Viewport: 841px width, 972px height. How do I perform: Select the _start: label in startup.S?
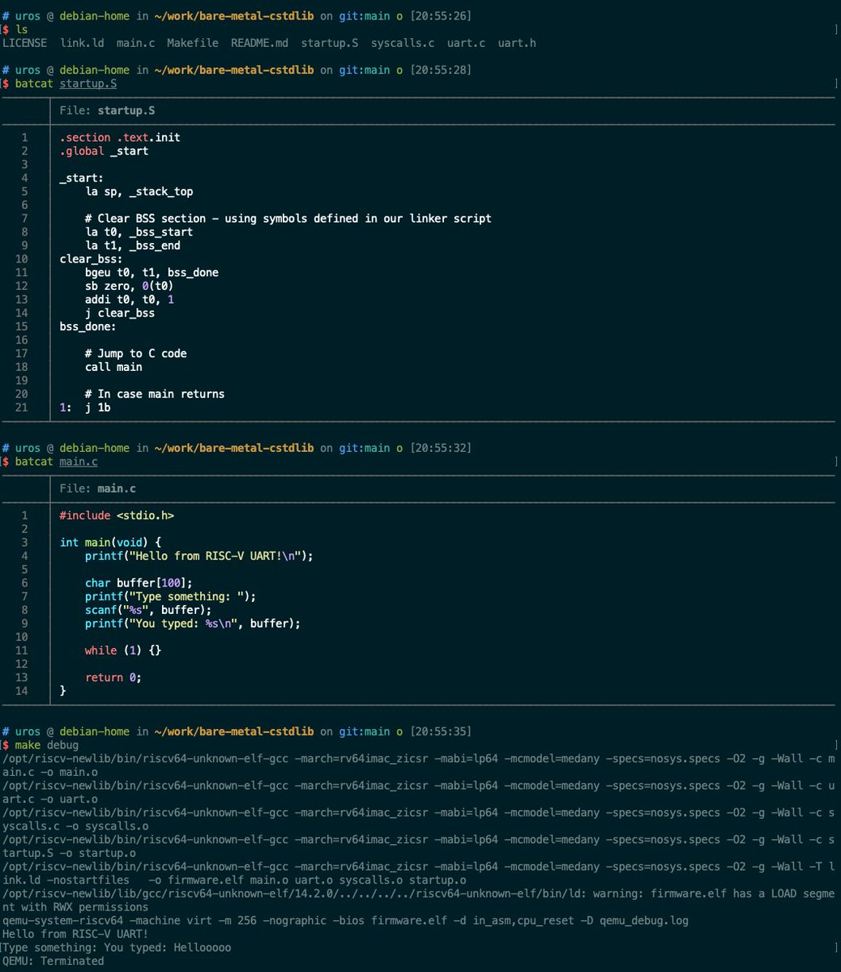click(80, 177)
